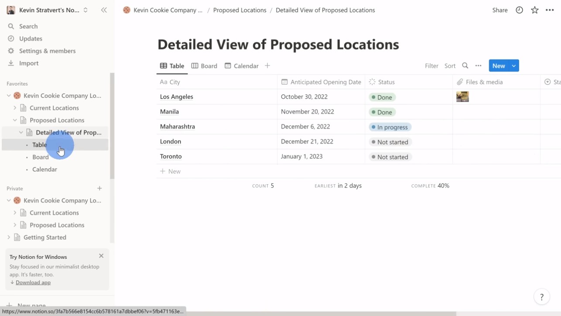Open Proposed Locations breadcrumb

[x=239, y=10]
